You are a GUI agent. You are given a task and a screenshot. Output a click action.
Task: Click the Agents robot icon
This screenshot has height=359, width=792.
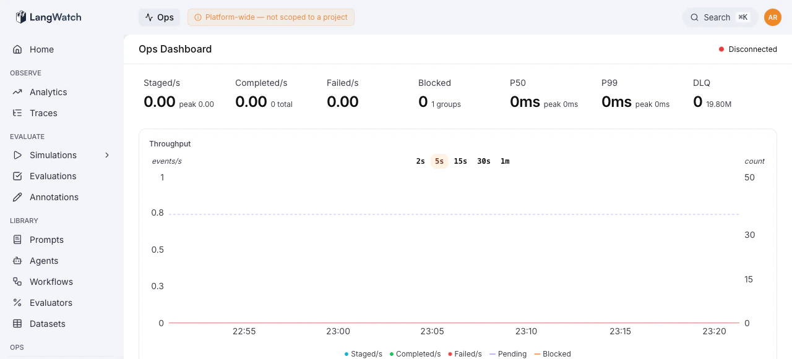17,261
